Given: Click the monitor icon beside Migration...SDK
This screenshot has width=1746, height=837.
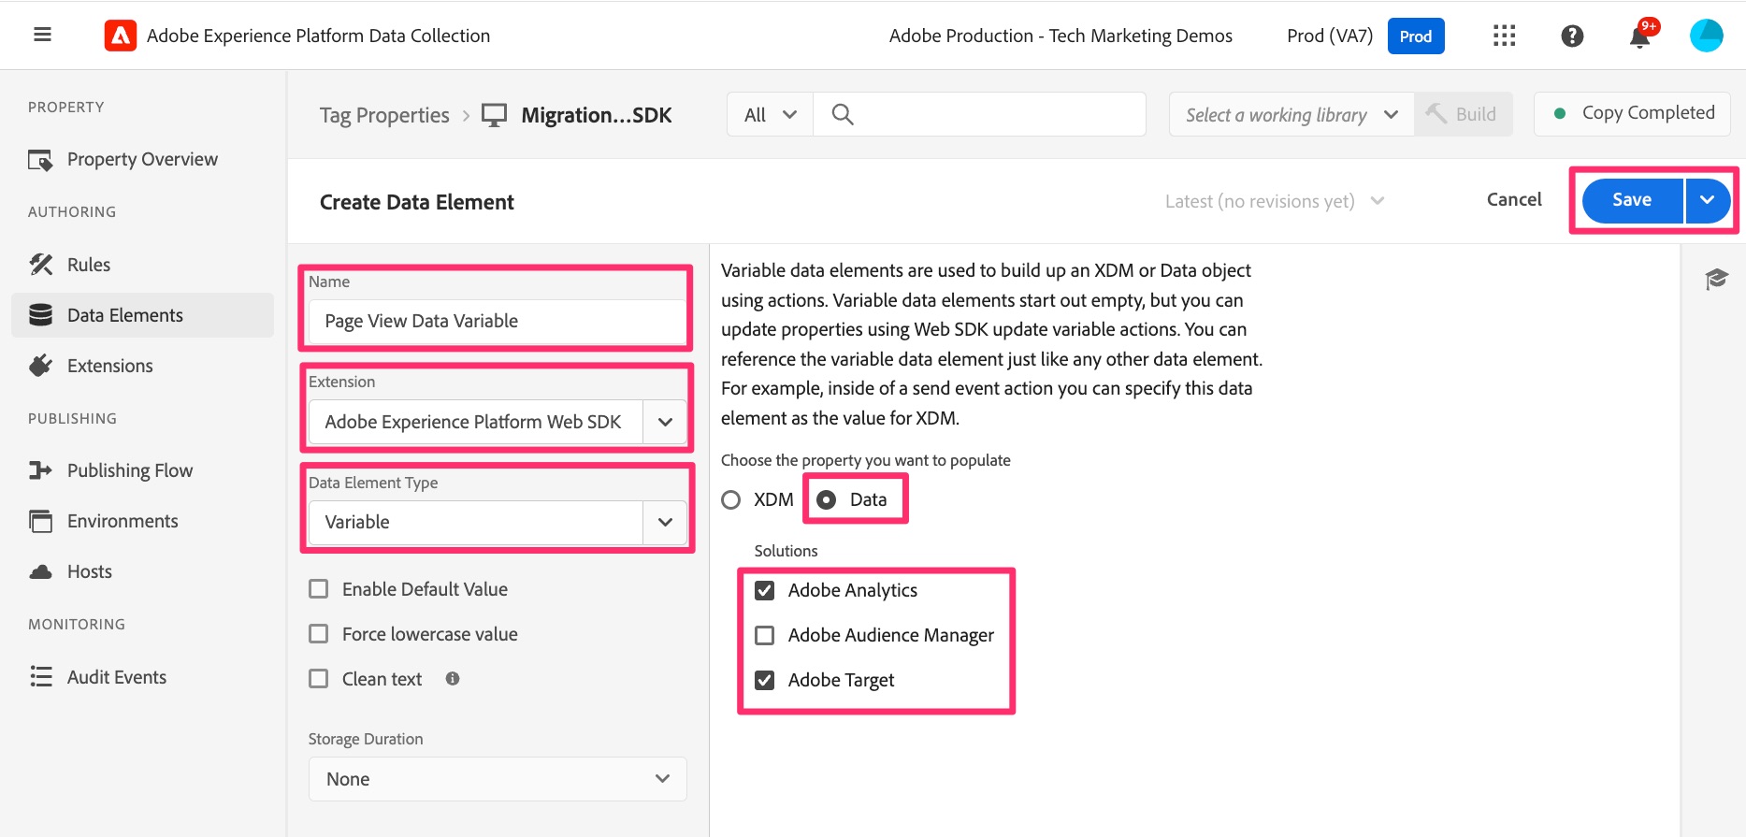Looking at the screenshot, I should point(494,115).
